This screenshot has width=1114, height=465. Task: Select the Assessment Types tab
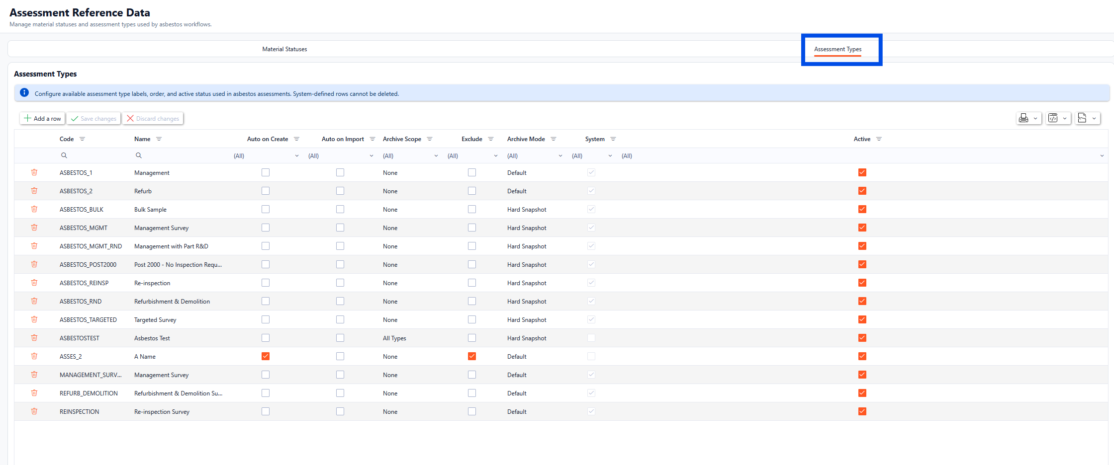[x=837, y=49]
